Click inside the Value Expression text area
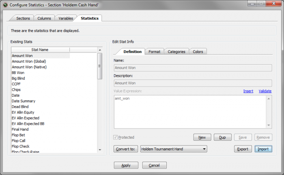Screen dimensions: 284x175 pos(190,112)
